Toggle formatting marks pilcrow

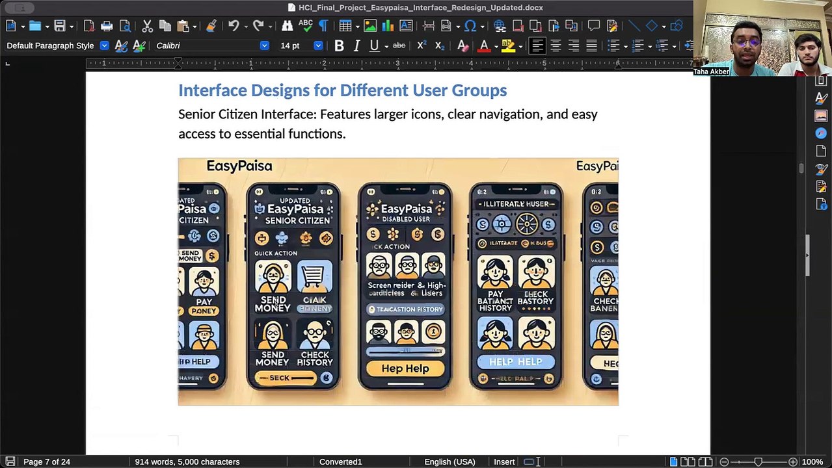pos(323,26)
